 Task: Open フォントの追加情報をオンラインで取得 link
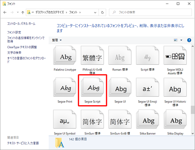26,40
